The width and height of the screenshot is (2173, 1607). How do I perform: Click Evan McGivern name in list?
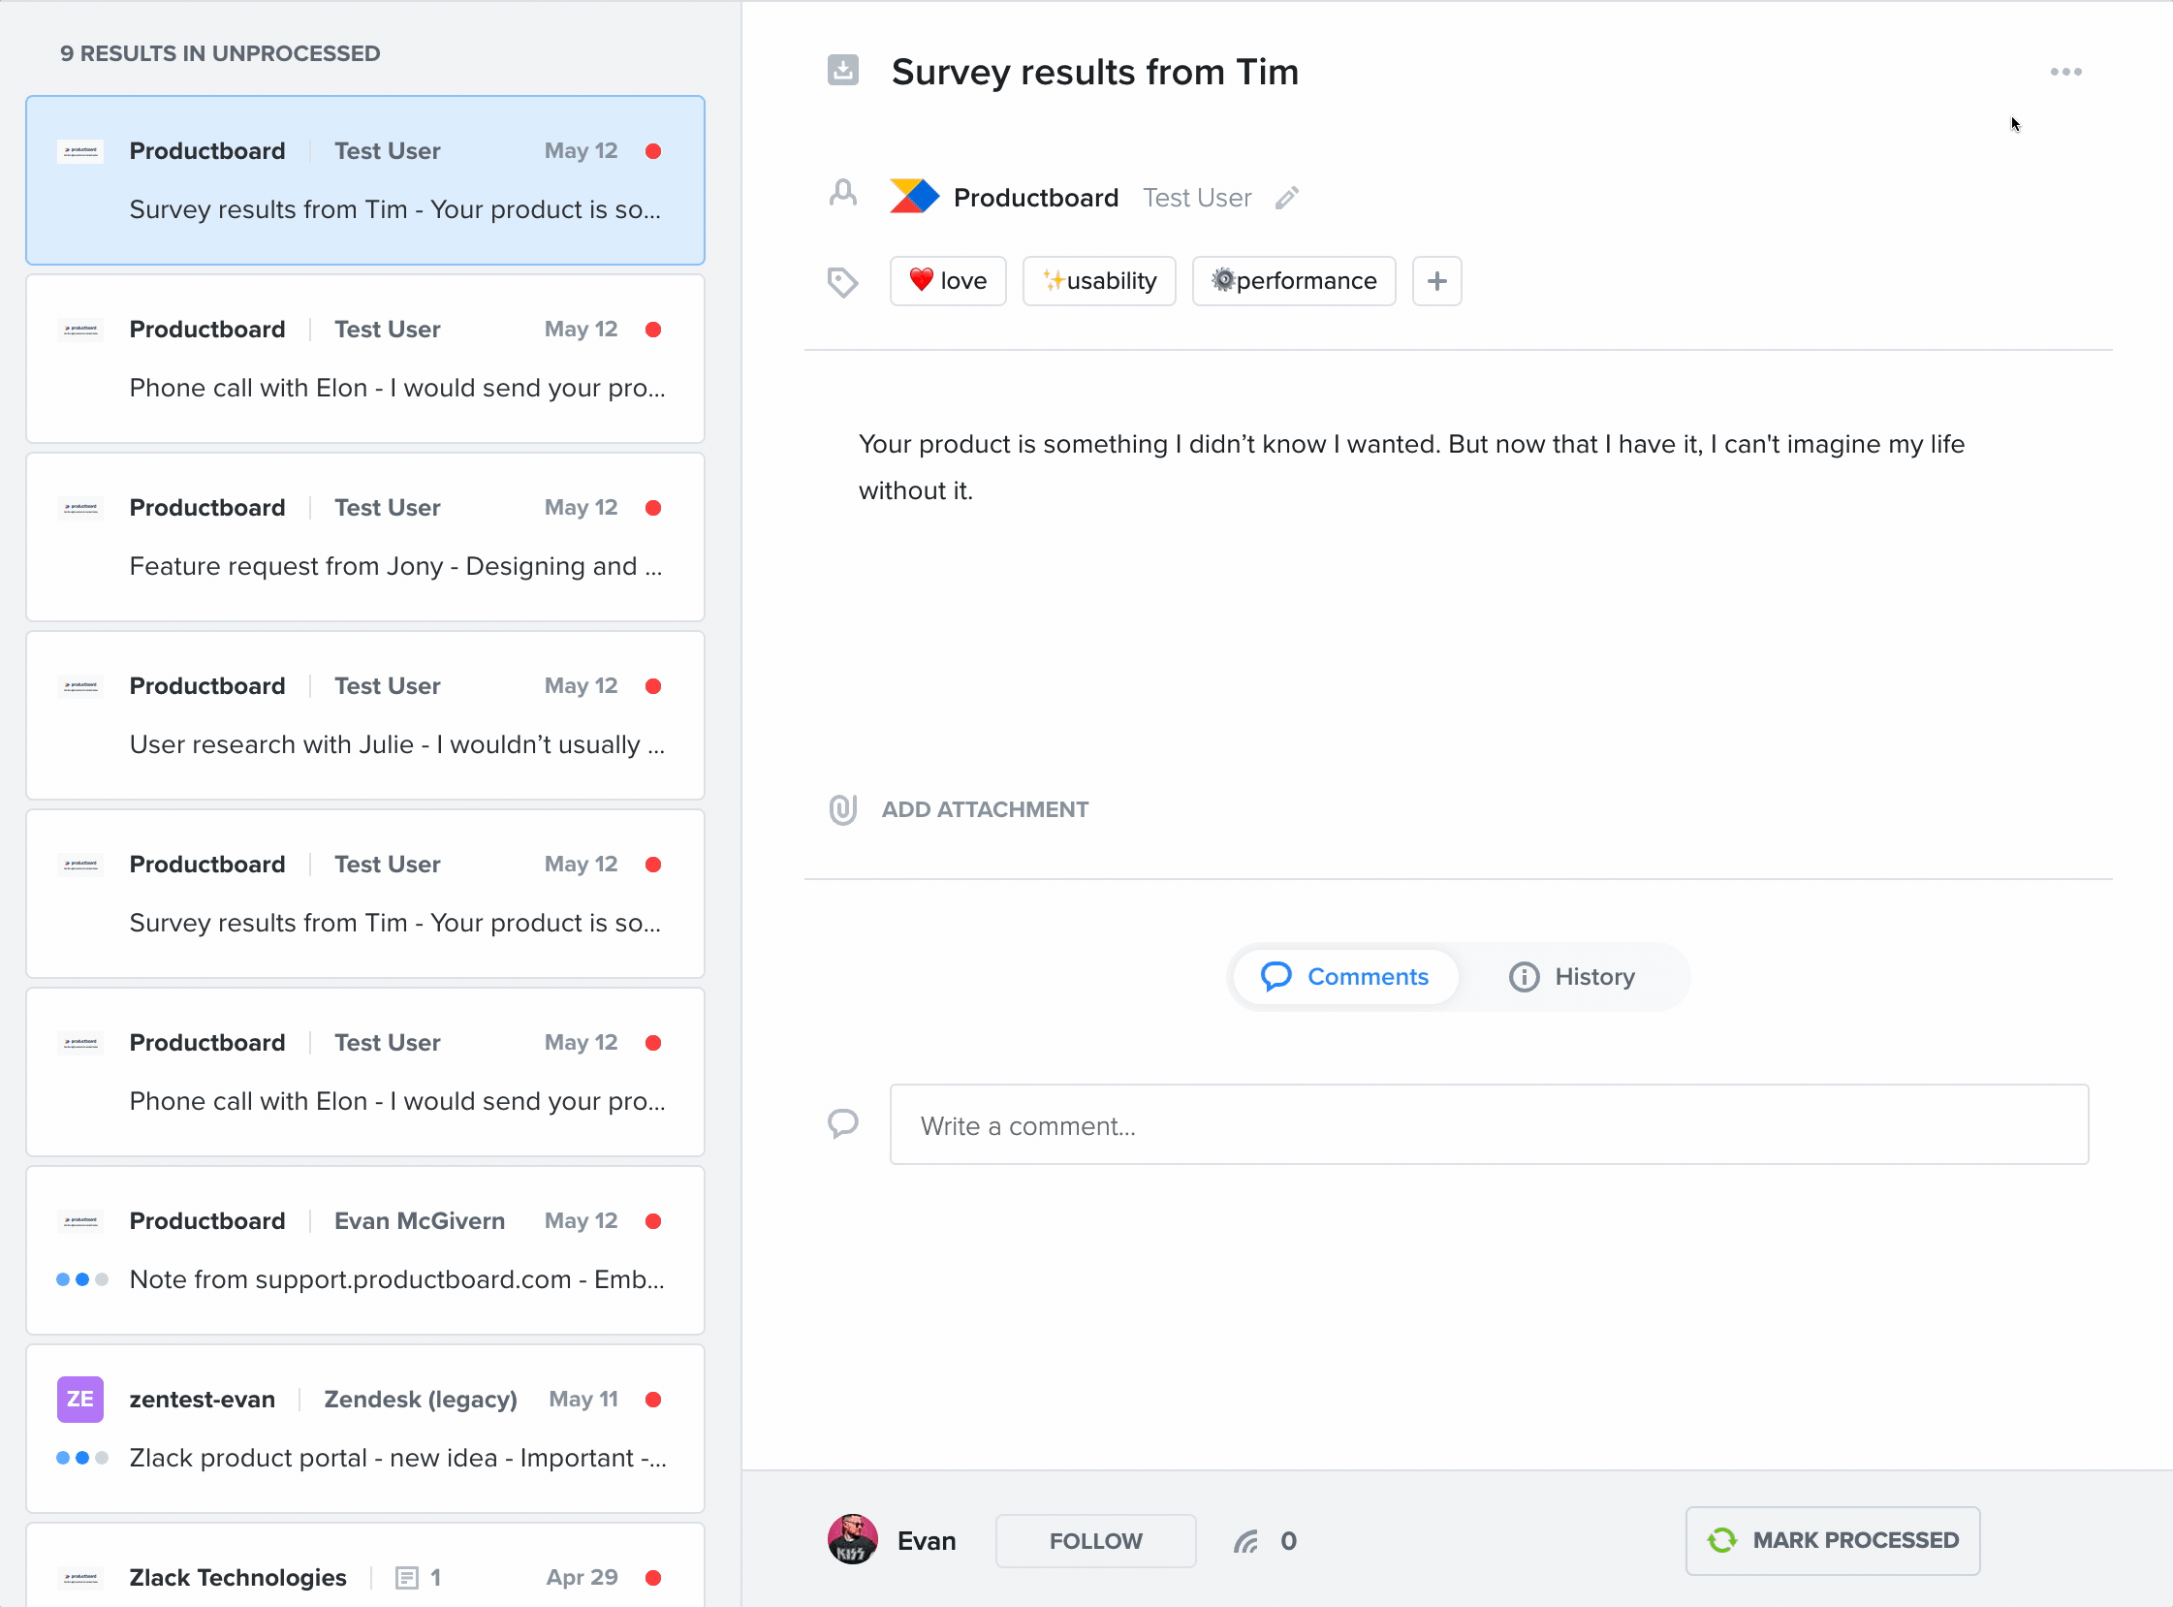click(x=420, y=1221)
